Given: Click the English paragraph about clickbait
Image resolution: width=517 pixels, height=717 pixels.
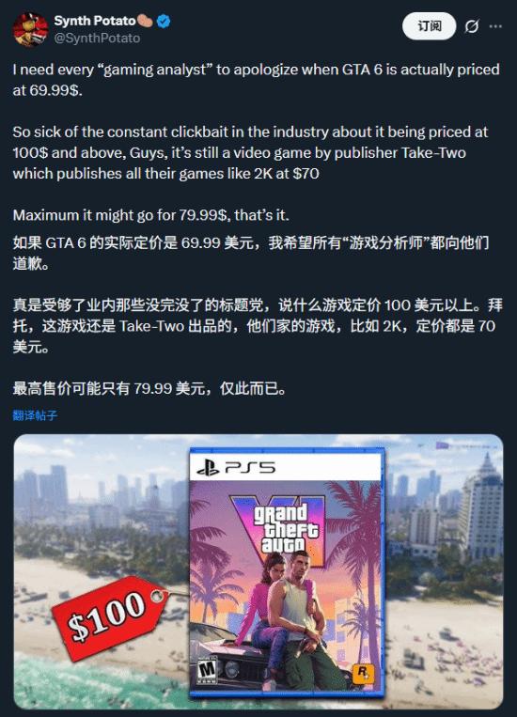Looking at the screenshot, I should pos(250,153).
